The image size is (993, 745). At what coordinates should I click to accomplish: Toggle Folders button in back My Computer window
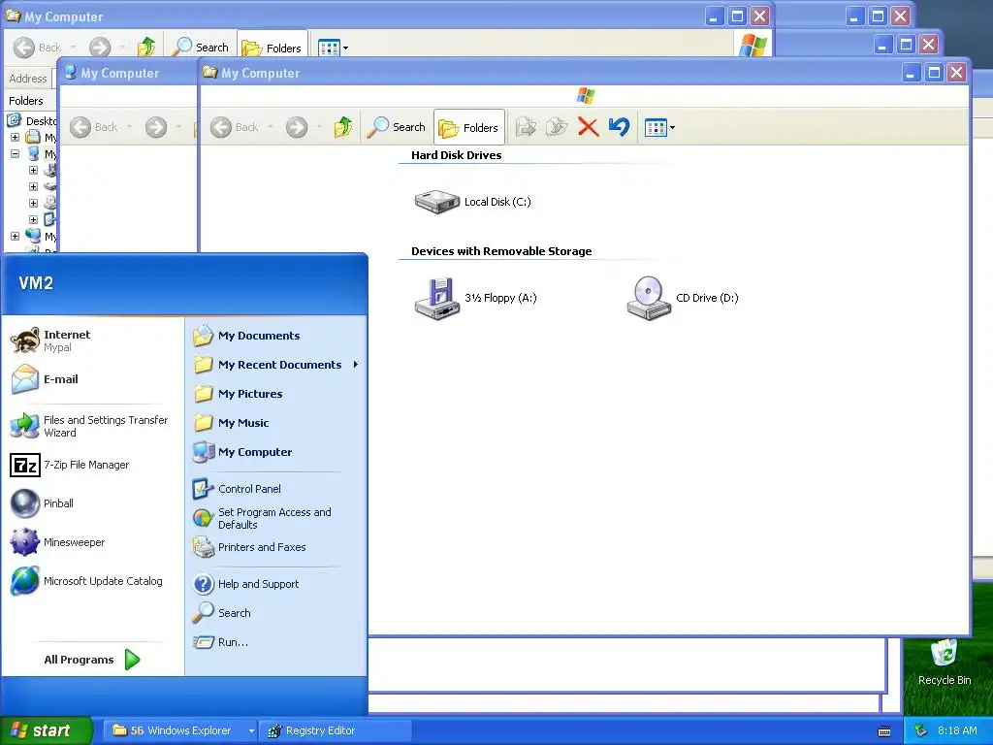pyautogui.click(x=272, y=48)
